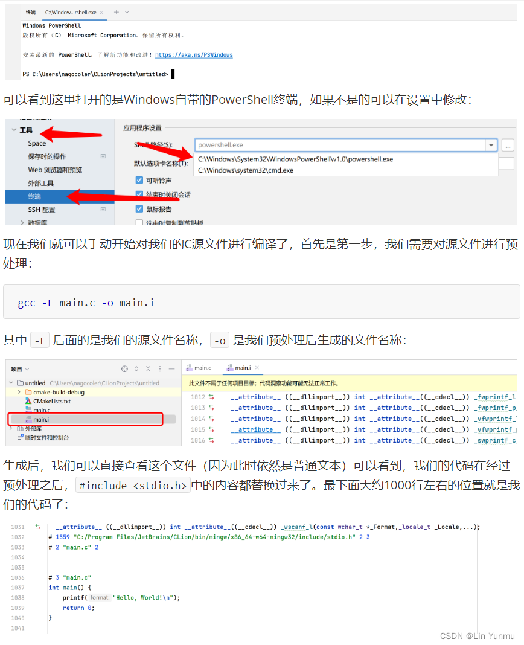Click the '#include <stdio.h>' inline code
The image size is (524, 645).
pos(133,486)
